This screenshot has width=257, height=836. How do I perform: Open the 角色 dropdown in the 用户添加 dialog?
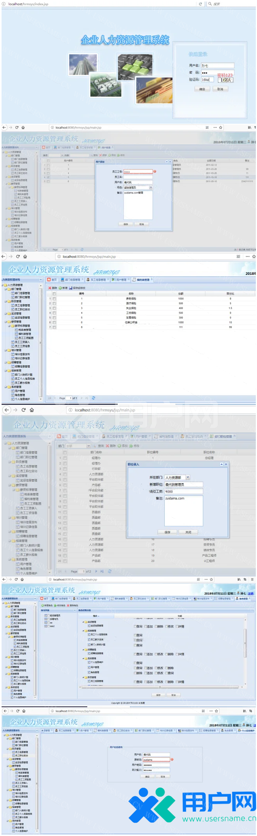[x=151, y=188]
